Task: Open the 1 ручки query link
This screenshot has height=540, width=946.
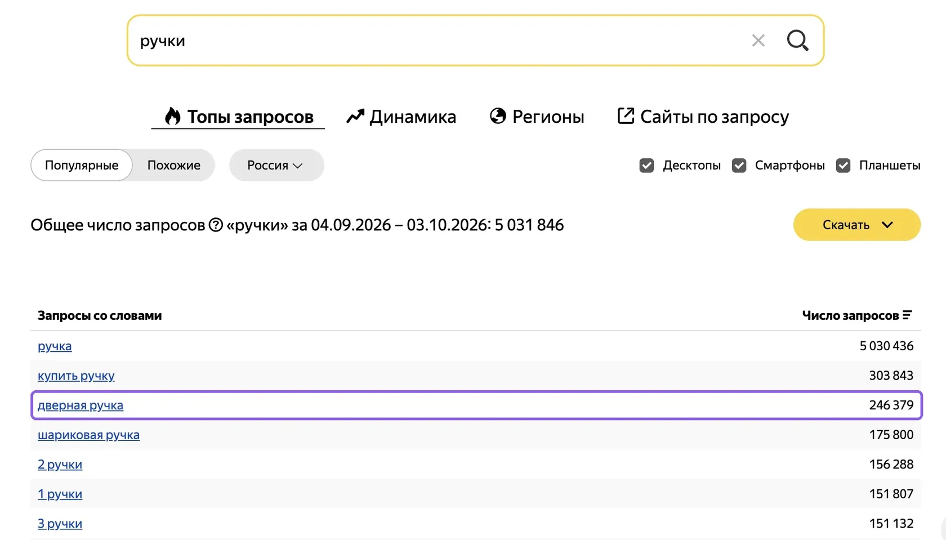Action: 60,494
